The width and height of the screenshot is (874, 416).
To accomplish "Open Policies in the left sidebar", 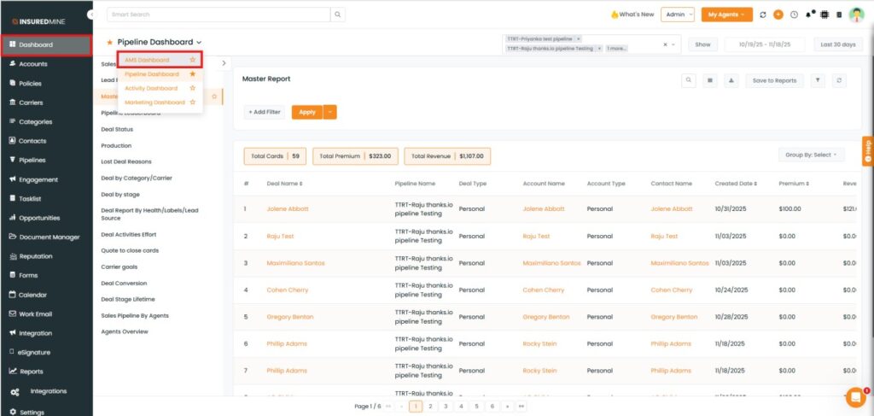I will tap(31, 84).
